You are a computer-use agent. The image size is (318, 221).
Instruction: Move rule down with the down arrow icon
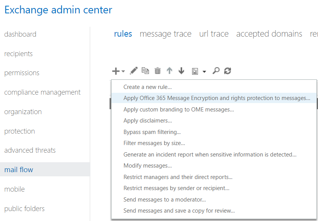pyautogui.click(x=181, y=71)
